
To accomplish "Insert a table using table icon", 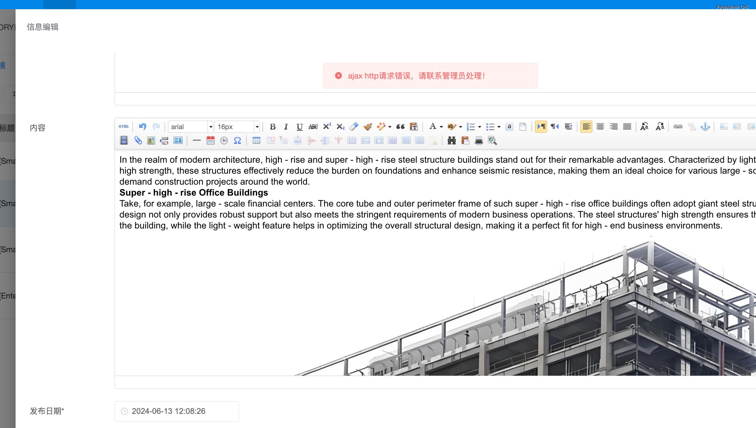I will point(256,141).
